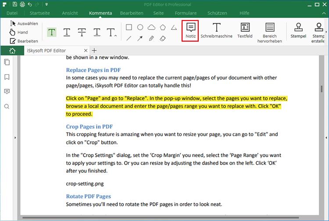Open the Schützen tab
Viewport: 329px width, 221px height.
(x=217, y=13)
